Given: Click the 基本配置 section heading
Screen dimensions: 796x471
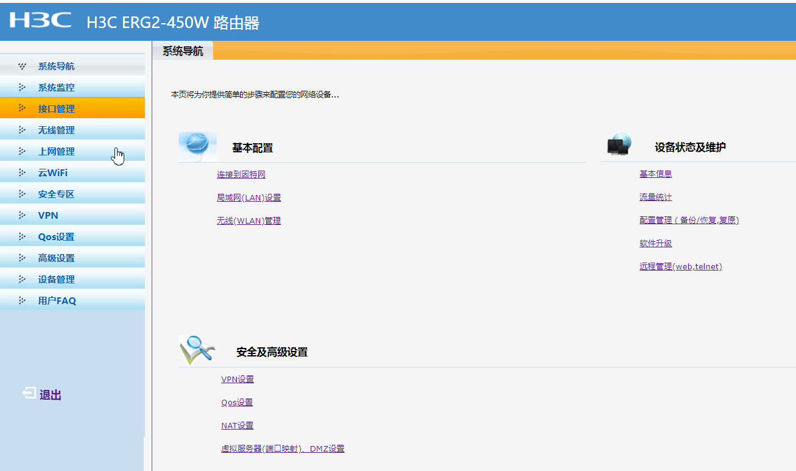Looking at the screenshot, I should click(252, 148).
